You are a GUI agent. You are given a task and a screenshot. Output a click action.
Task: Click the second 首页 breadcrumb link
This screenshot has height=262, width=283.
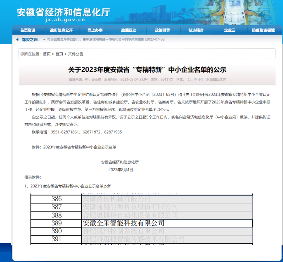[59, 54]
